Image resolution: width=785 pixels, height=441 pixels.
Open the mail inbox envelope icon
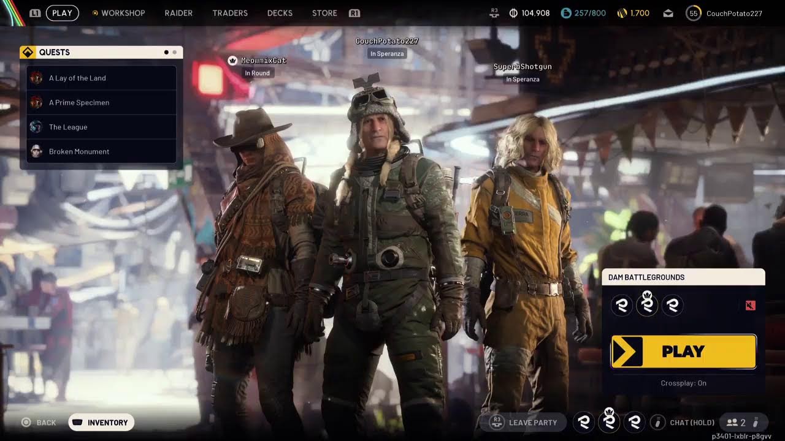[668, 13]
